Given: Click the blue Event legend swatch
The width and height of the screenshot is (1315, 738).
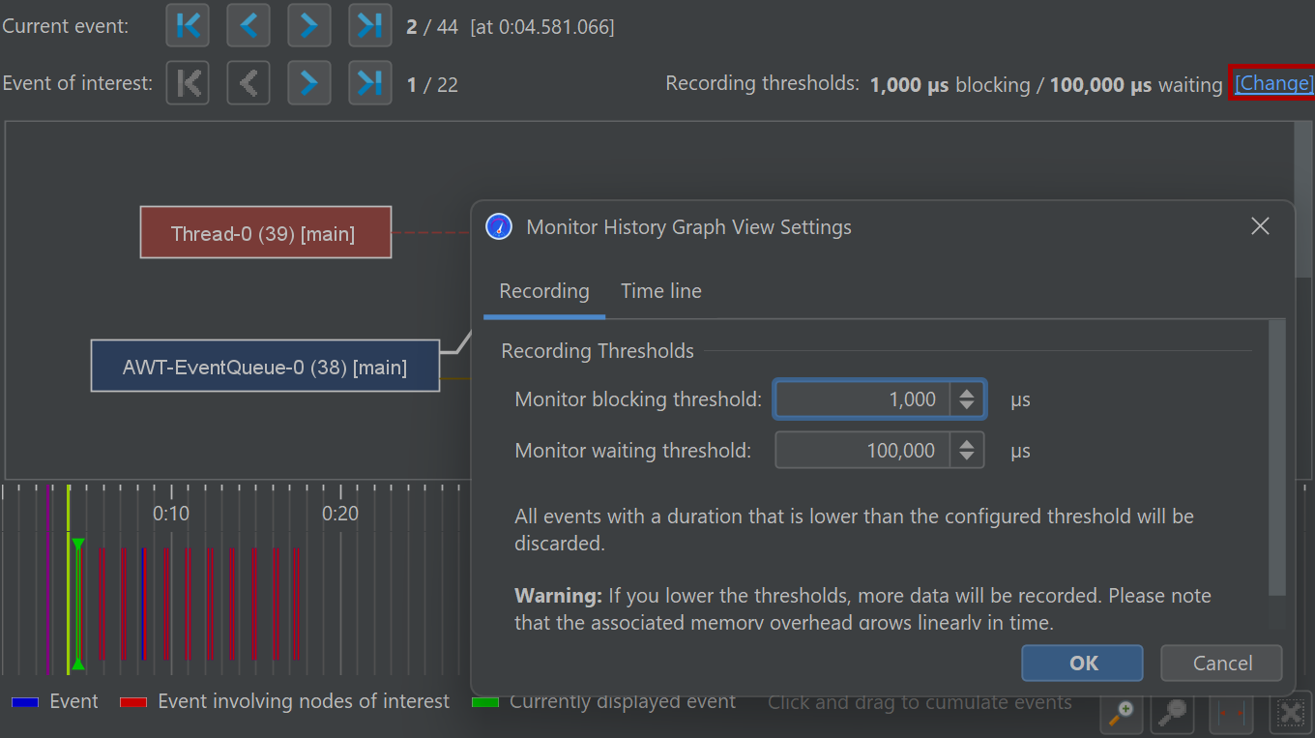Looking at the screenshot, I should click(24, 702).
